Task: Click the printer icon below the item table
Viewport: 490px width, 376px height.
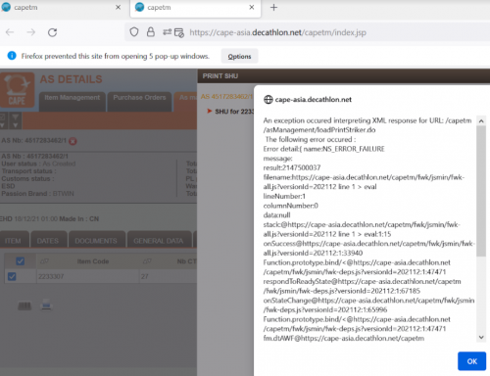Action: click(46, 305)
